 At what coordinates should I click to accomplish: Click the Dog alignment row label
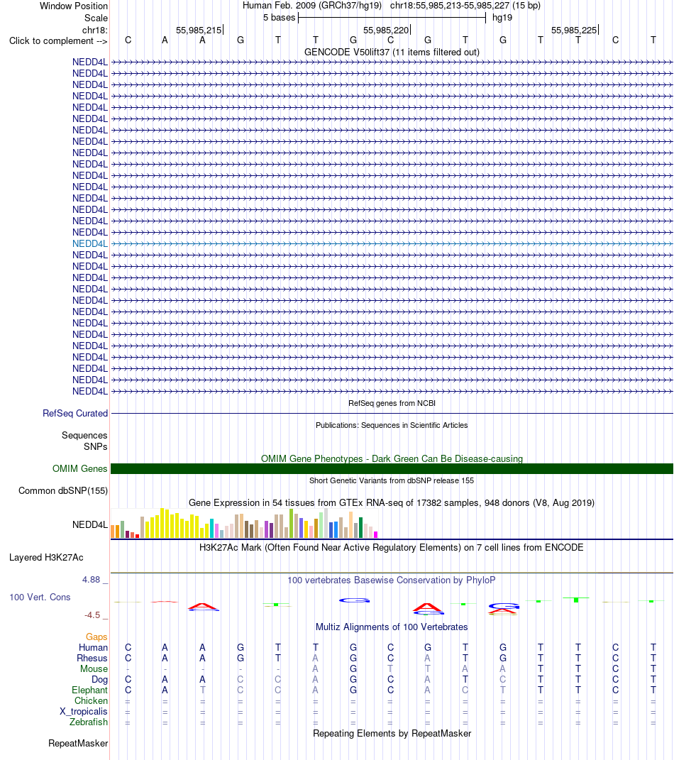[x=99, y=680]
